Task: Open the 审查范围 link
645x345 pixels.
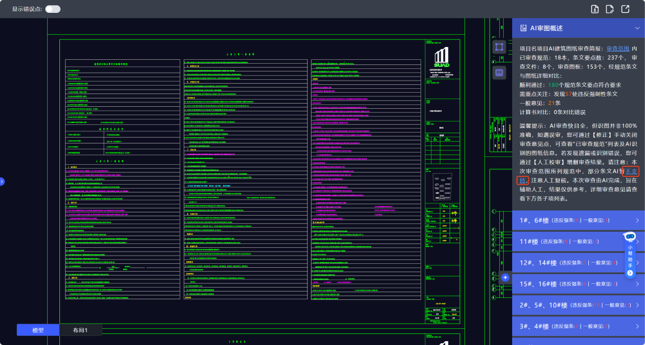Action: (617, 49)
